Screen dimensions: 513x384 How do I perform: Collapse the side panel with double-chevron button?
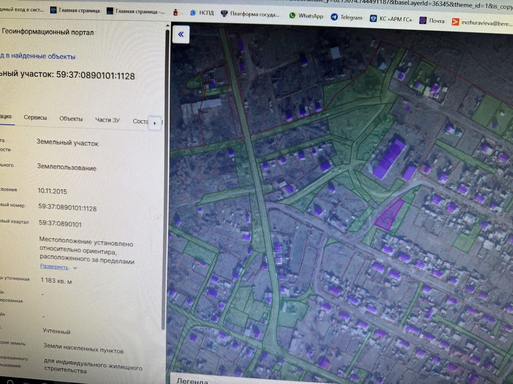coord(180,34)
